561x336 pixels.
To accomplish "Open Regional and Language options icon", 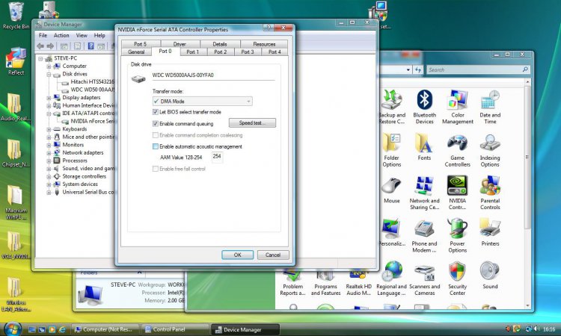I will point(391,279).
